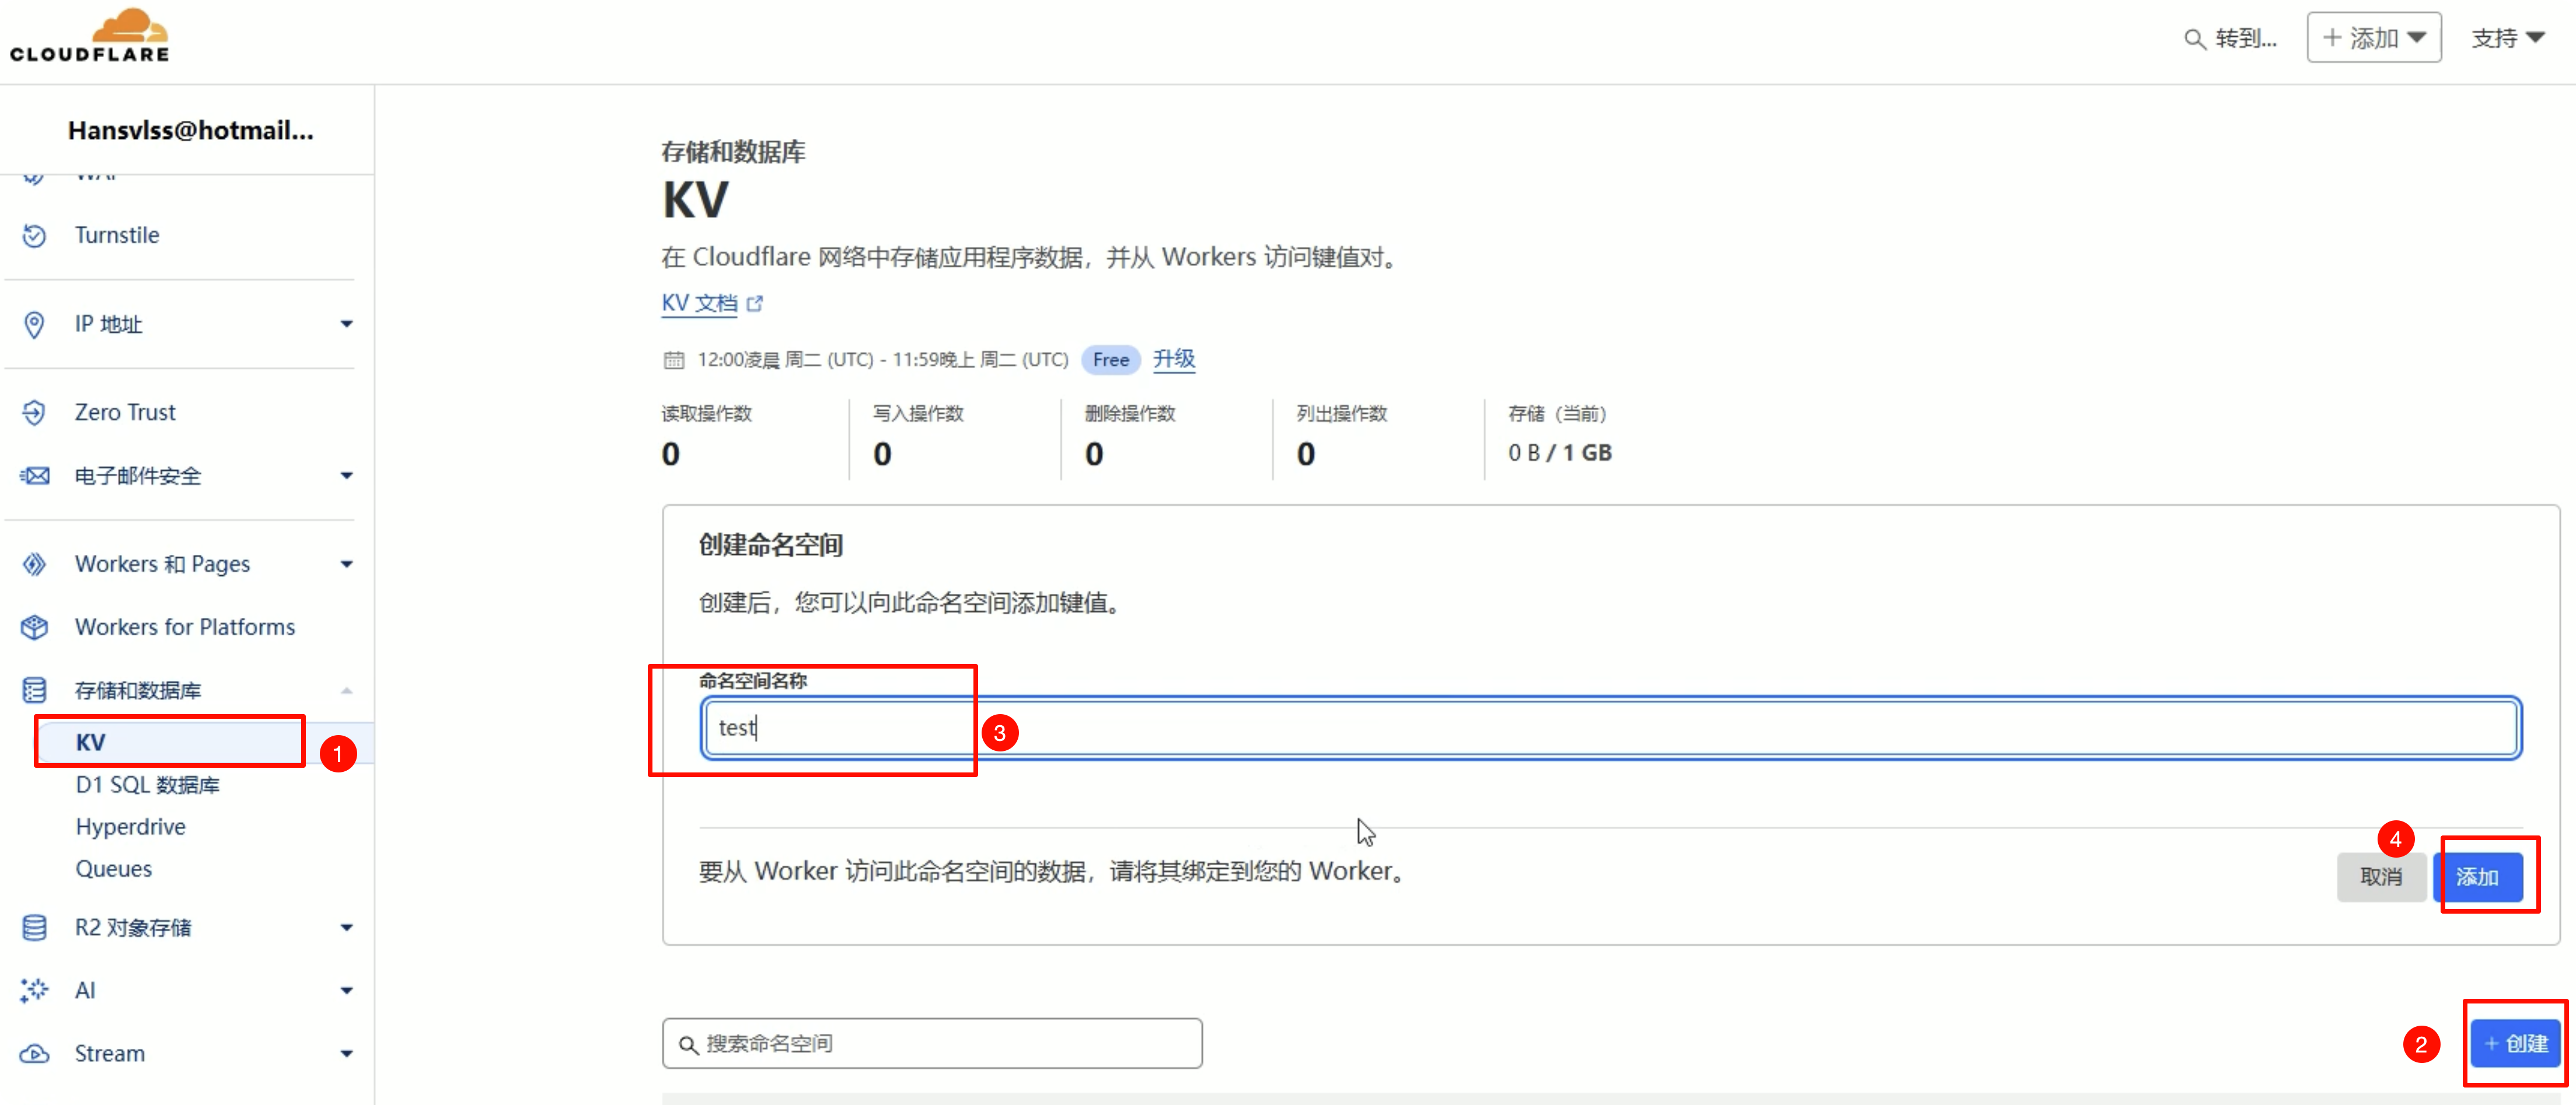
Task: Open Hyperdrive from the sidebar
Action: coord(130,827)
